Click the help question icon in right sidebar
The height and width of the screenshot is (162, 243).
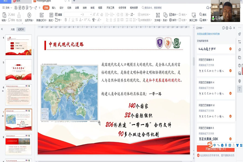point(239,65)
